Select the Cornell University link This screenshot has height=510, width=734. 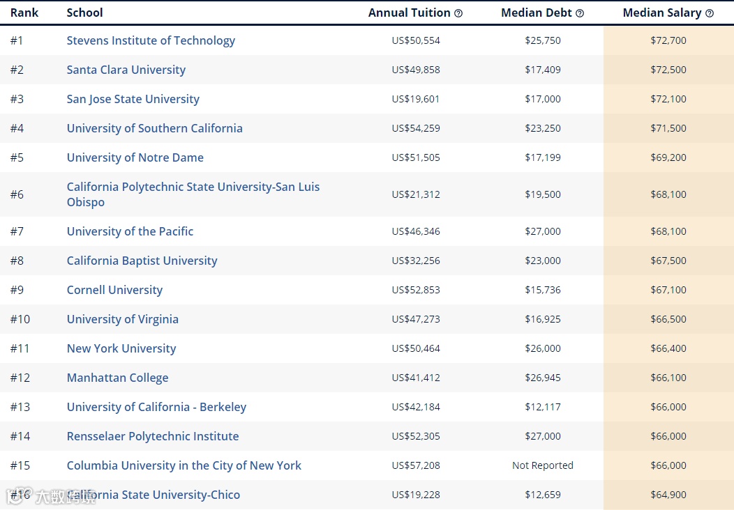(114, 290)
